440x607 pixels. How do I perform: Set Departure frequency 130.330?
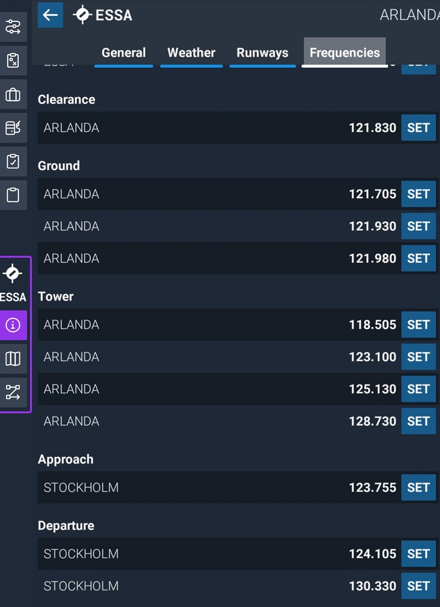[x=418, y=586]
